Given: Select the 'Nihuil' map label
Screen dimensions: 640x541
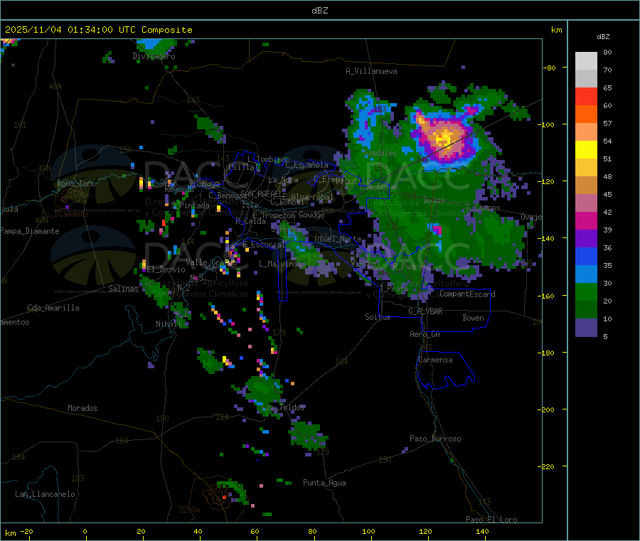Looking at the screenshot, I should pyautogui.click(x=168, y=324).
